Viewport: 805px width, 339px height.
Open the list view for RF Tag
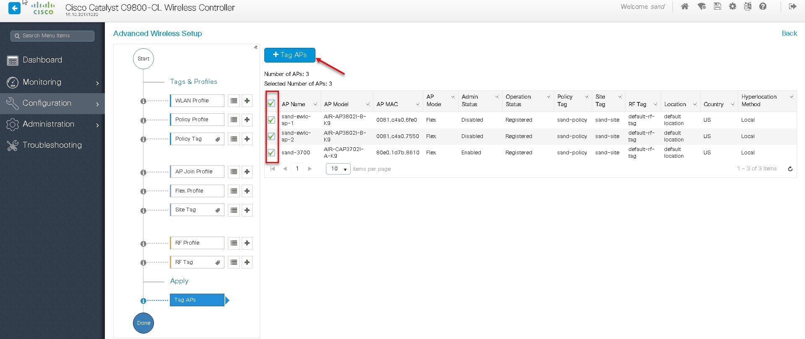(234, 262)
